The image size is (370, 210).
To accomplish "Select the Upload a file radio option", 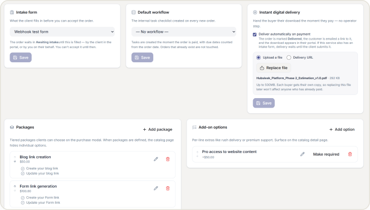I will tap(258, 58).
